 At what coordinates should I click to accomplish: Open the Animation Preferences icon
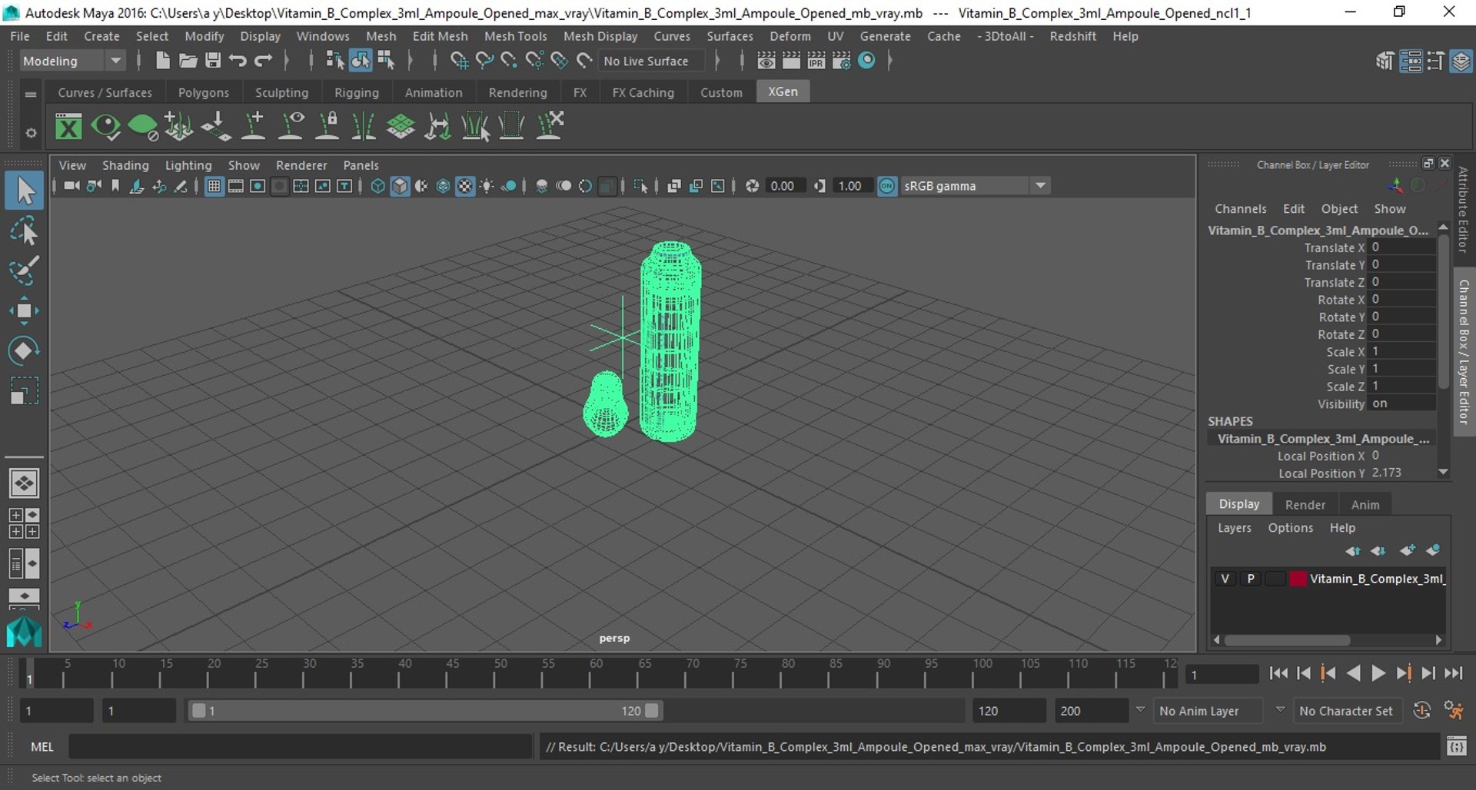click(1454, 711)
